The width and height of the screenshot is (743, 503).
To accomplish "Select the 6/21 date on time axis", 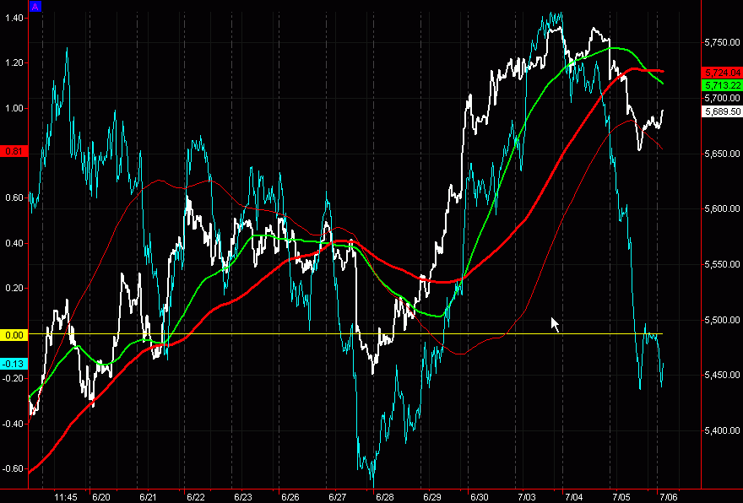I will coord(149,497).
